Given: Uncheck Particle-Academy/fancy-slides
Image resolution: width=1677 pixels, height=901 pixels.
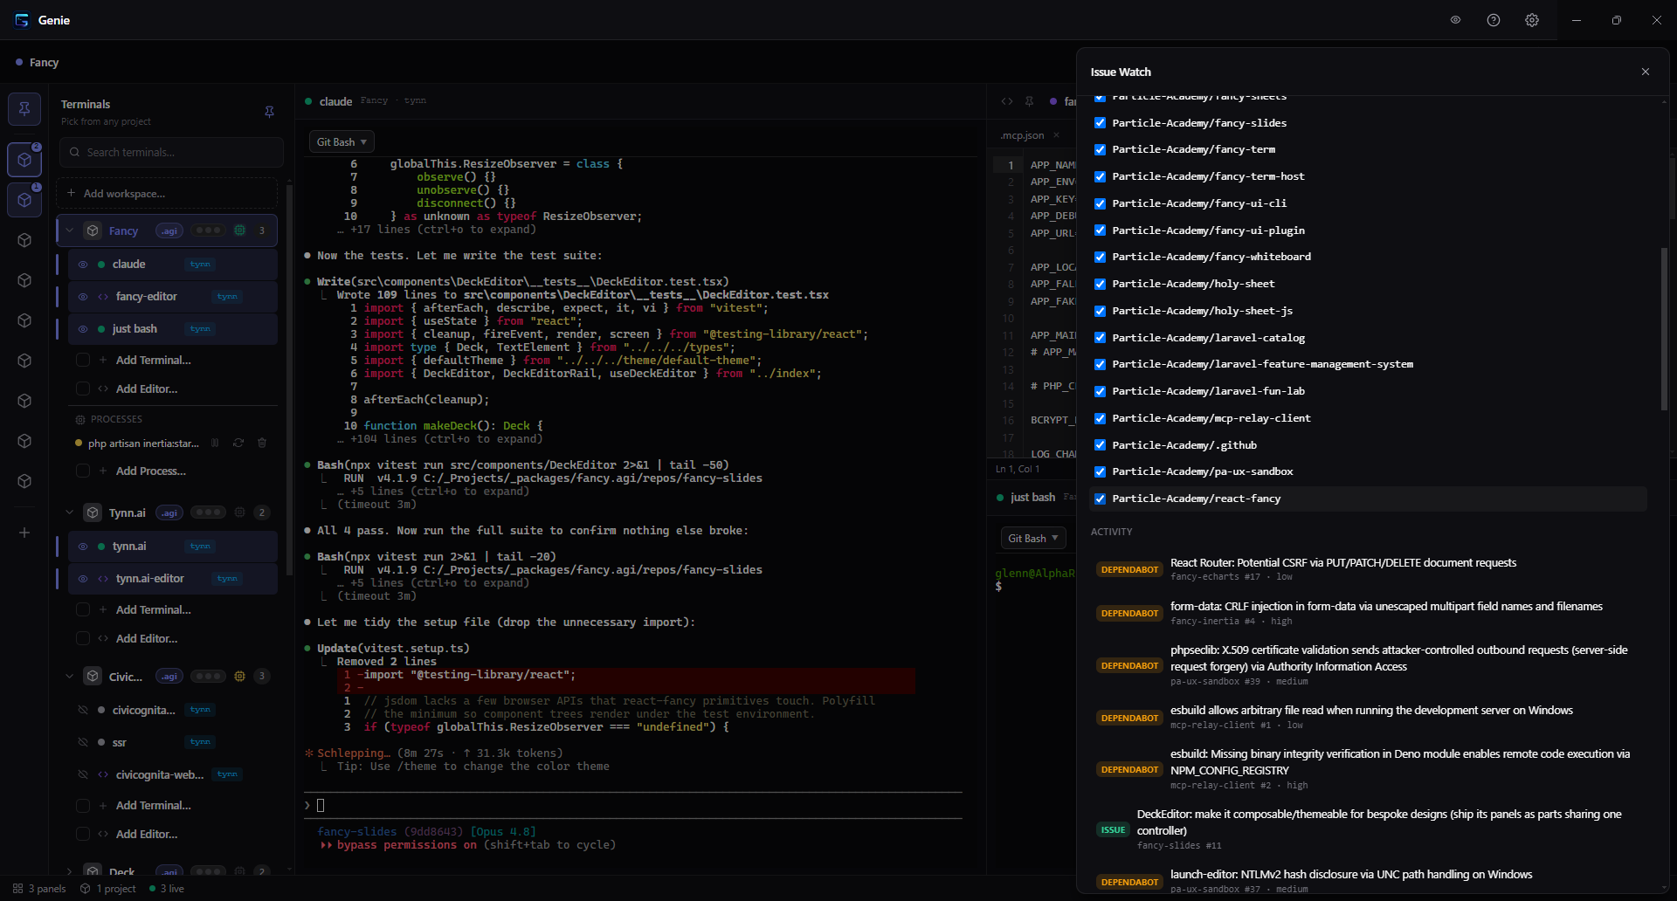Looking at the screenshot, I should 1100,123.
